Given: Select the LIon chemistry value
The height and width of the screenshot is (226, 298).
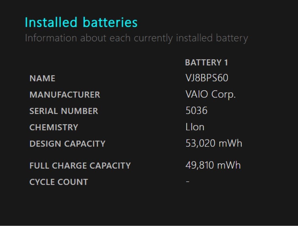Looking at the screenshot, I should click(195, 127).
